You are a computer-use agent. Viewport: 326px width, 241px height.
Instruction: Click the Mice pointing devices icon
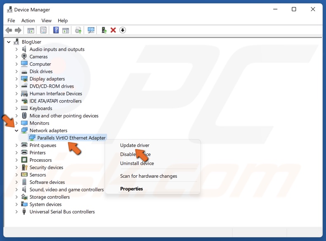pos(24,115)
